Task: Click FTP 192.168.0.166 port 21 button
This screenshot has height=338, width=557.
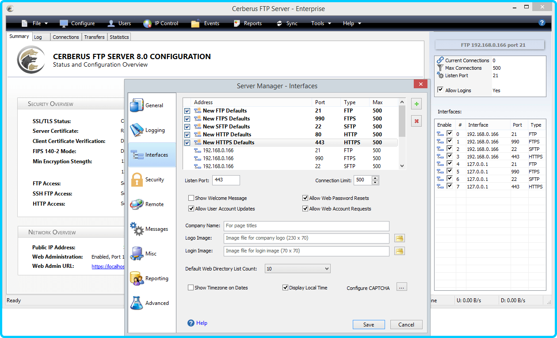Action: 489,45
